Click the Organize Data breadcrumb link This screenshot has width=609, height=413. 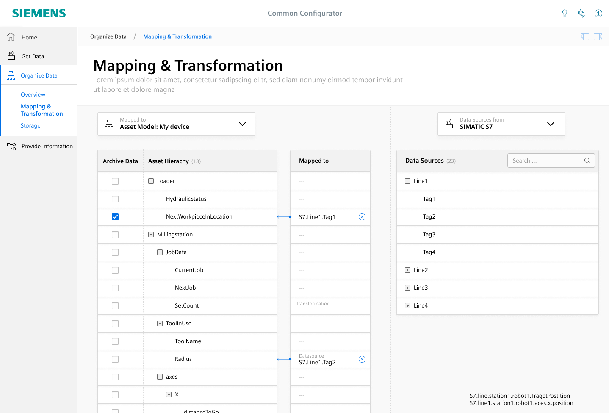[x=108, y=36]
